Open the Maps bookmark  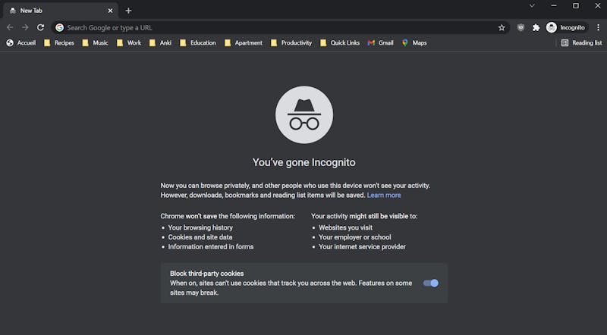(x=414, y=43)
